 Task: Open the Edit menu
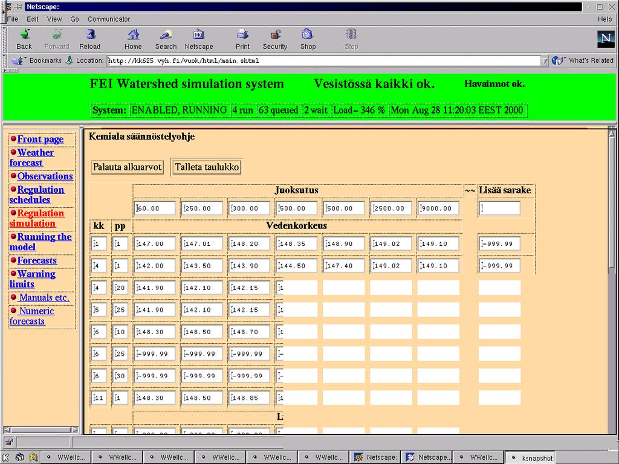(x=33, y=19)
